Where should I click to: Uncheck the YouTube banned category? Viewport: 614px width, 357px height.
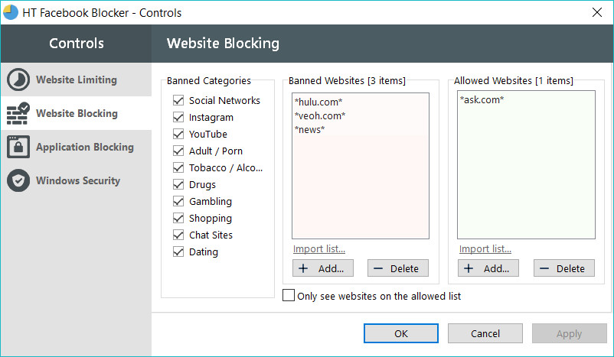point(178,134)
